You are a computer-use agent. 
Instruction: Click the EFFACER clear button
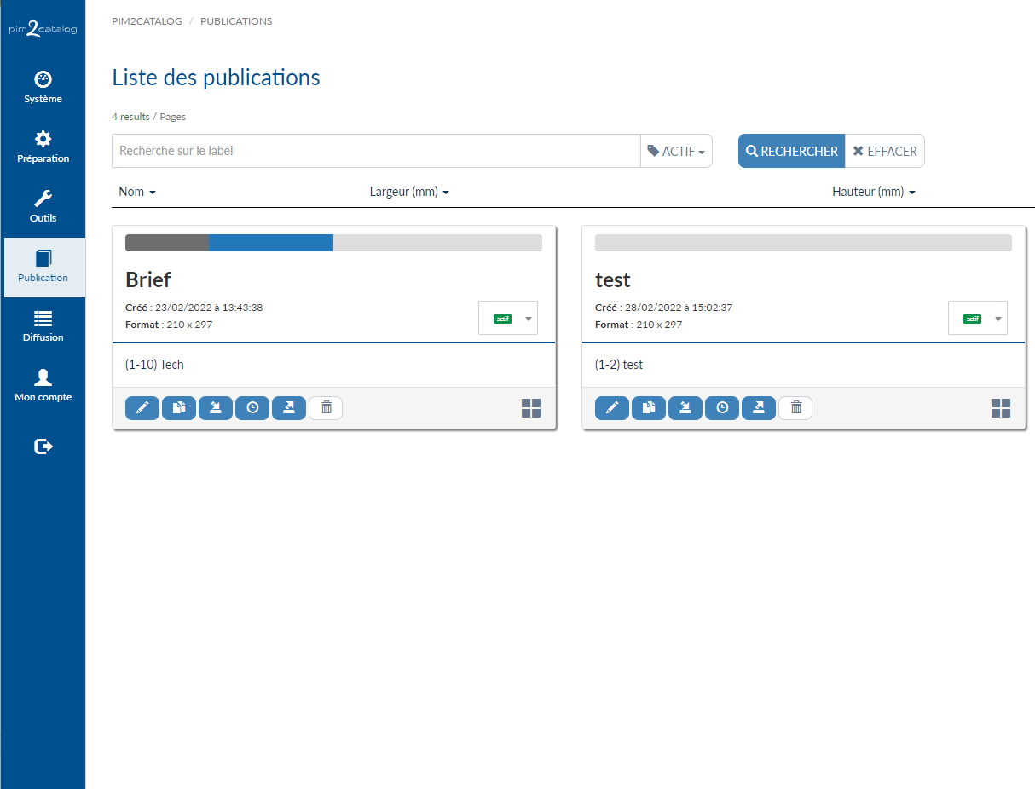885,151
